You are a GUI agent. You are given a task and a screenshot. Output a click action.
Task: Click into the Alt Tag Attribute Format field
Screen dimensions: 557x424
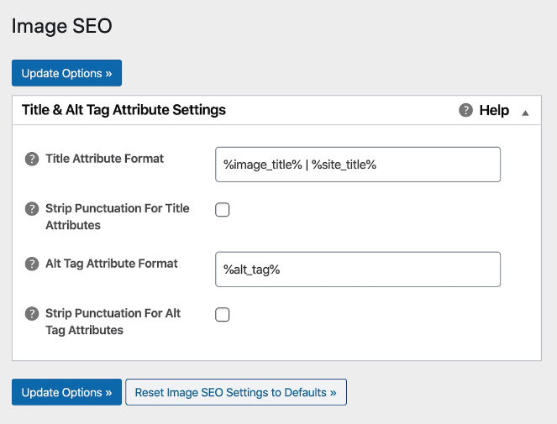click(x=358, y=270)
